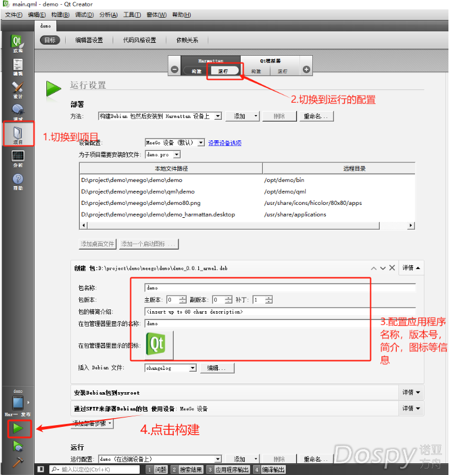The width and height of the screenshot is (449, 475).
Task: Adjust the patch (补丁) version spinner
Action: pyautogui.click(x=263, y=300)
